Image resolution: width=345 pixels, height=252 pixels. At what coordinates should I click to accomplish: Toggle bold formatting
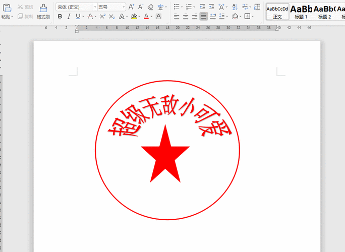60,17
